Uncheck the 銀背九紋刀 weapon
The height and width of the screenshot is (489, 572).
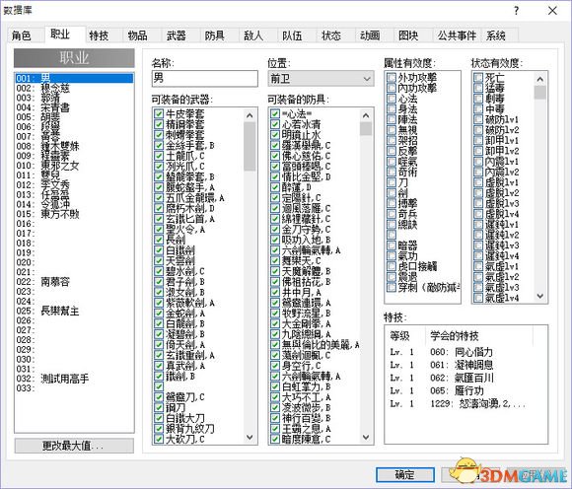(x=159, y=428)
